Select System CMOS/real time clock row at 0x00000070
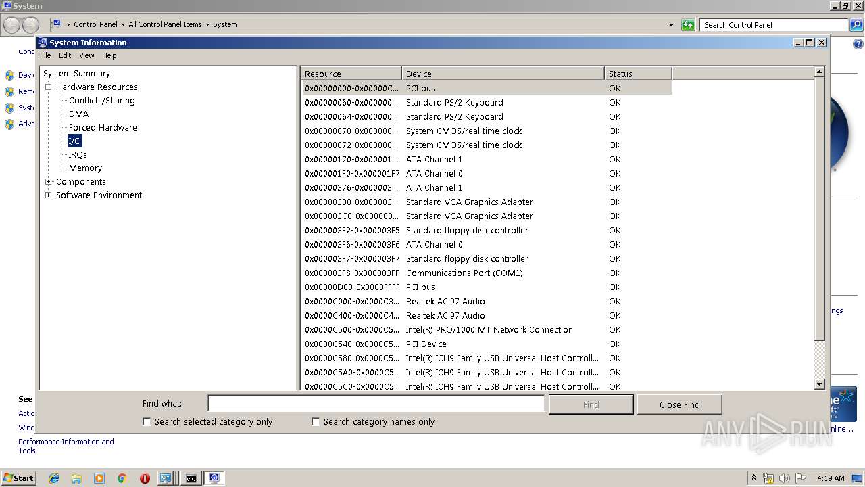The width and height of the screenshot is (865, 487). pos(487,131)
